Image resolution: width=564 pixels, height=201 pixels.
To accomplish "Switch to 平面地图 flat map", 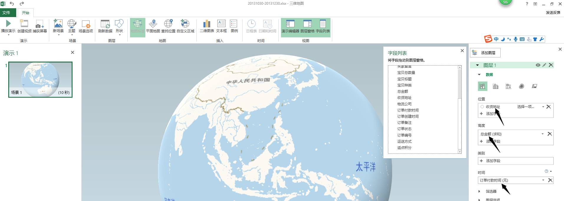I will point(153,26).
